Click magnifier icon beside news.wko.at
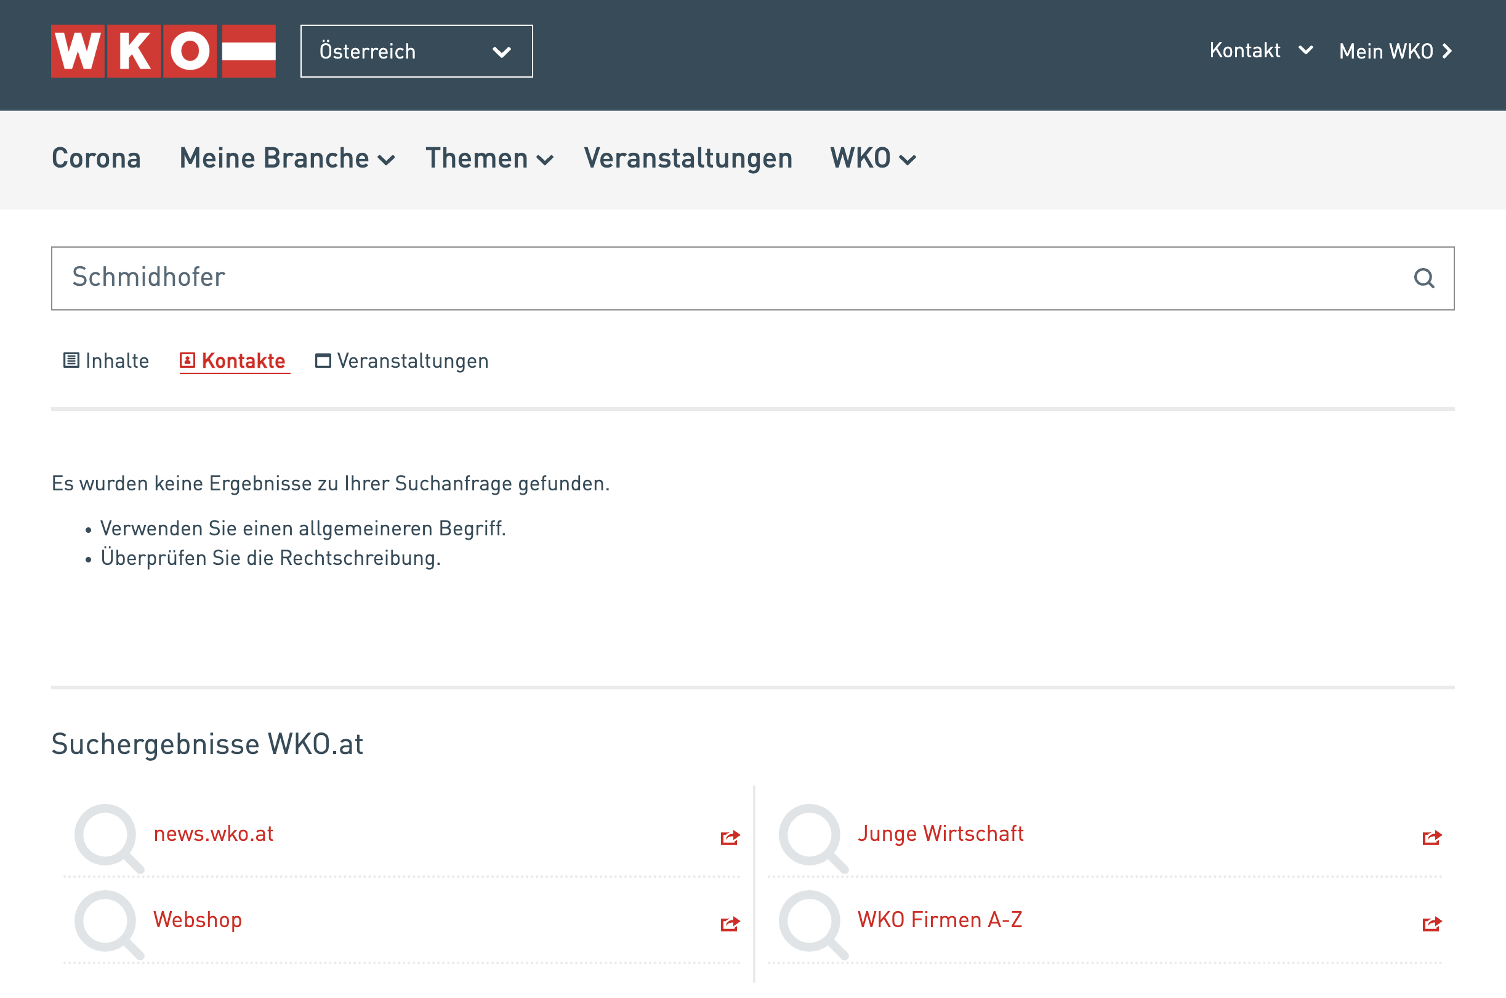 coord(110,838)
